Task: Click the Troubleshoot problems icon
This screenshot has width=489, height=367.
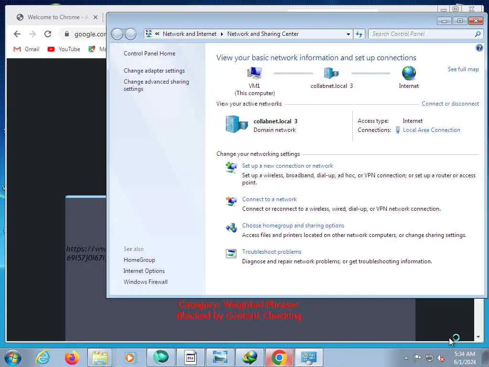Action: click(231, 253)
